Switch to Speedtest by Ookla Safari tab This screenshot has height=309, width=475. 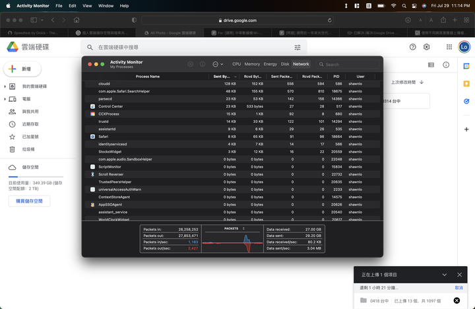click(34, 33)
